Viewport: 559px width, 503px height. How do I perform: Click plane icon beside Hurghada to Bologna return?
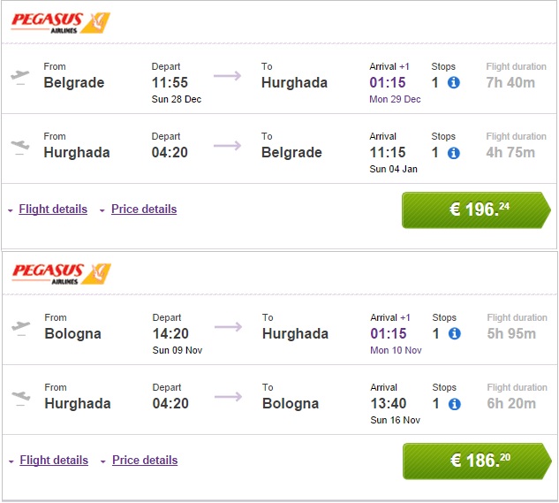19,397
